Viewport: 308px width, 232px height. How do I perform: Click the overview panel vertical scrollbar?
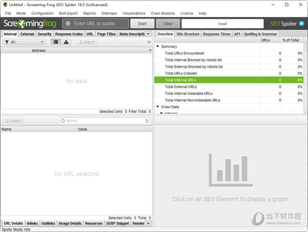[x=305, y=78]
